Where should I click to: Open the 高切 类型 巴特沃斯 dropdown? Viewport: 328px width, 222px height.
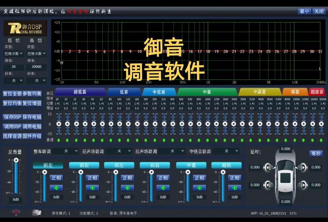(36, 54)
